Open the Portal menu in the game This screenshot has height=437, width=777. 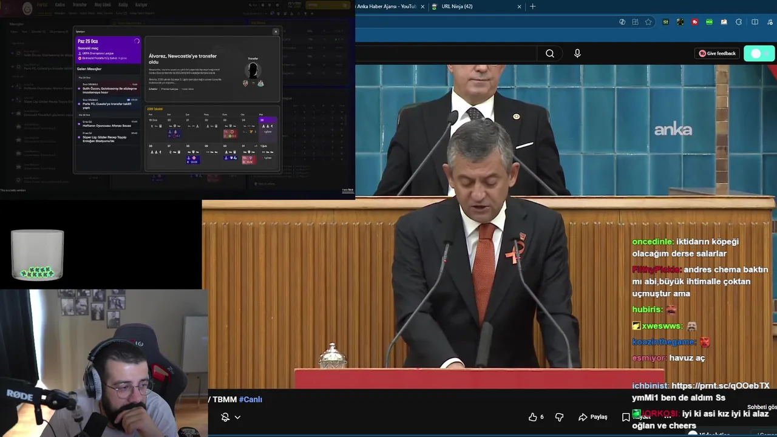pos(42,5)
